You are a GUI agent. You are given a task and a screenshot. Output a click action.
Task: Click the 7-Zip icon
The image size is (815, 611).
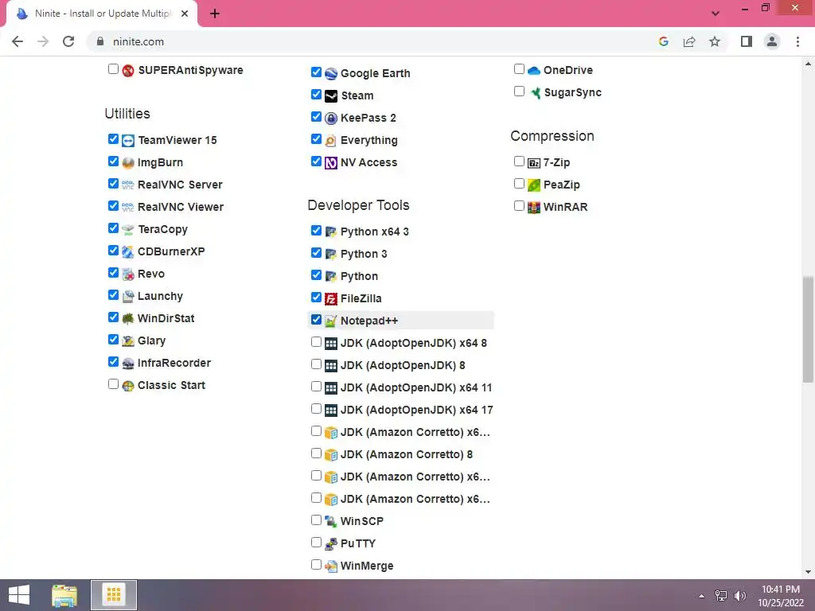pyautogui.click(x=534, y=163)
